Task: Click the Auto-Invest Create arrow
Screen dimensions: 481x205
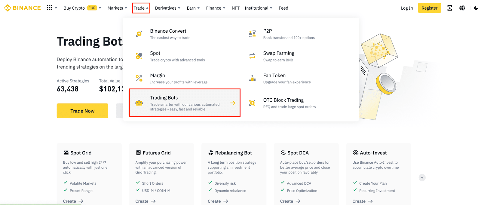Action: click(x=370, y=201)
